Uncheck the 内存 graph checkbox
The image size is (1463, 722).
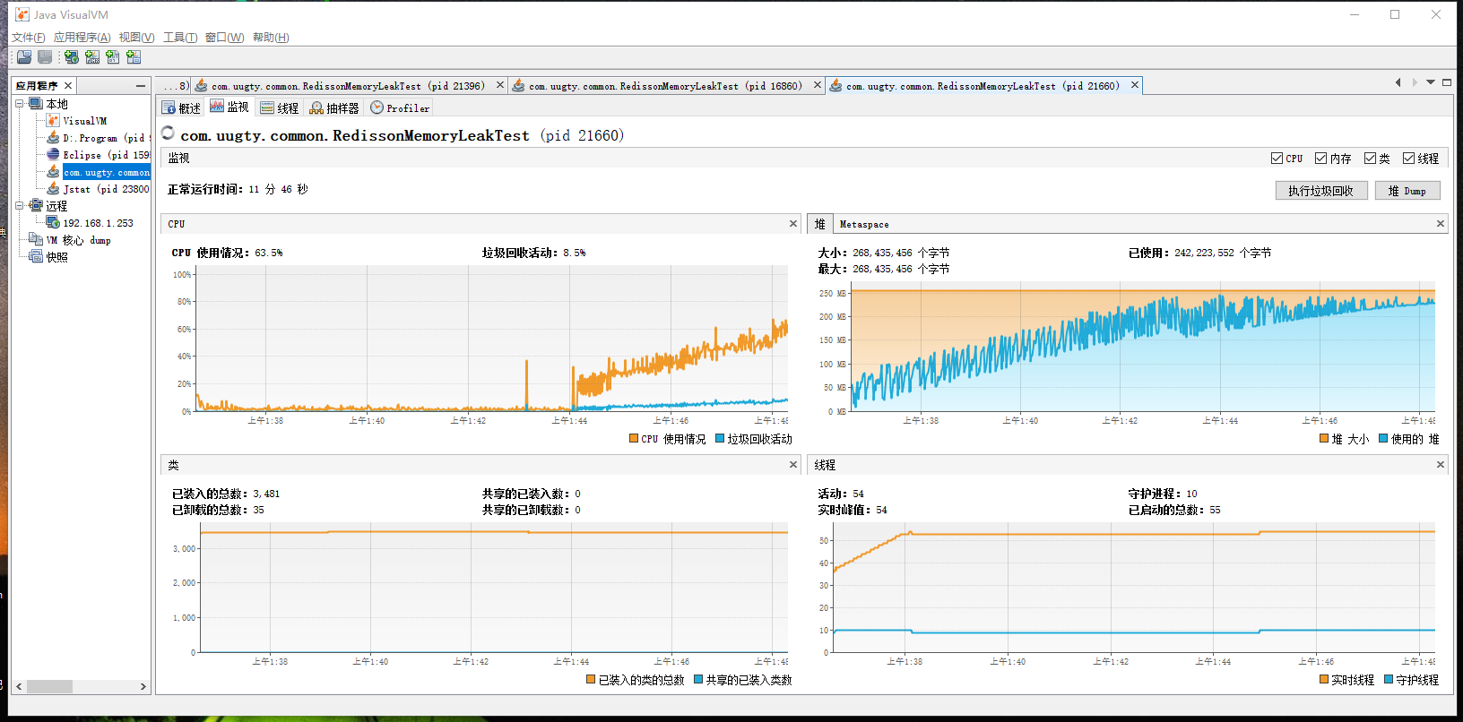pyautogui.click(x=1320, y=159)
